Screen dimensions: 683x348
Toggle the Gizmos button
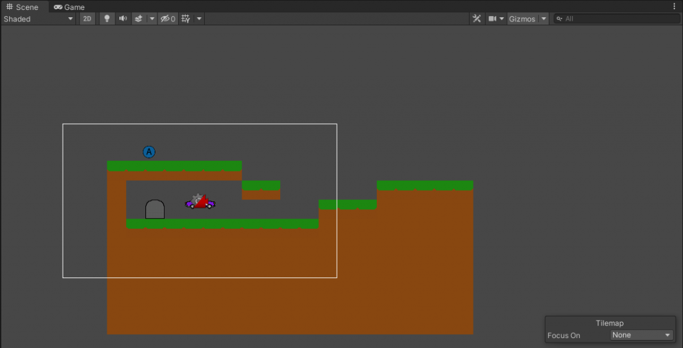[x=522, y=19]
